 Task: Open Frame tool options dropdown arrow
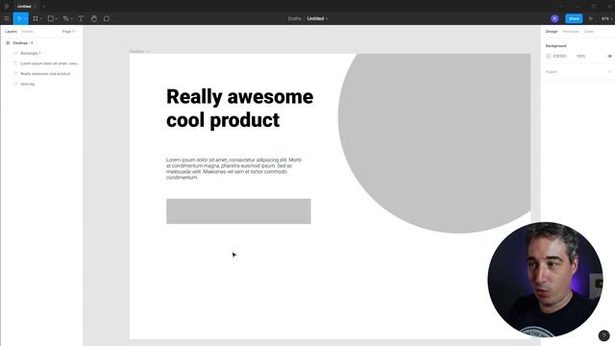pos(40,18)
